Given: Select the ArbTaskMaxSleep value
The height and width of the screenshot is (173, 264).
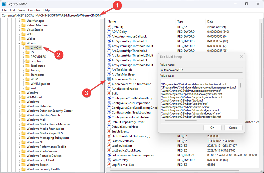Looking at the screenshot, I should [123, 74].
